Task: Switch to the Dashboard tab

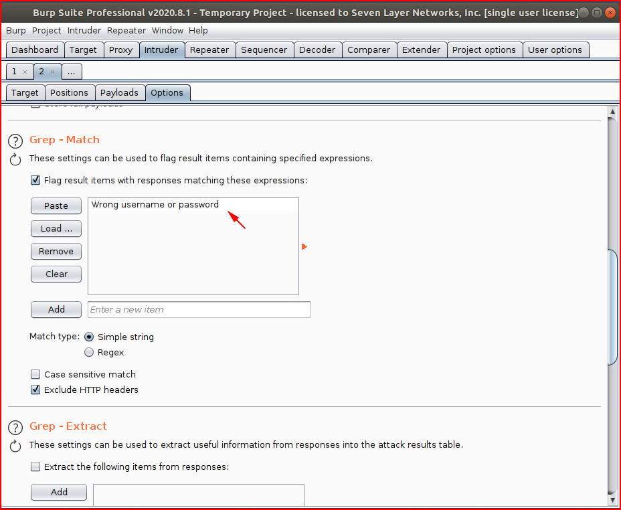Action: pyautogui.click(x=35, y=50)
